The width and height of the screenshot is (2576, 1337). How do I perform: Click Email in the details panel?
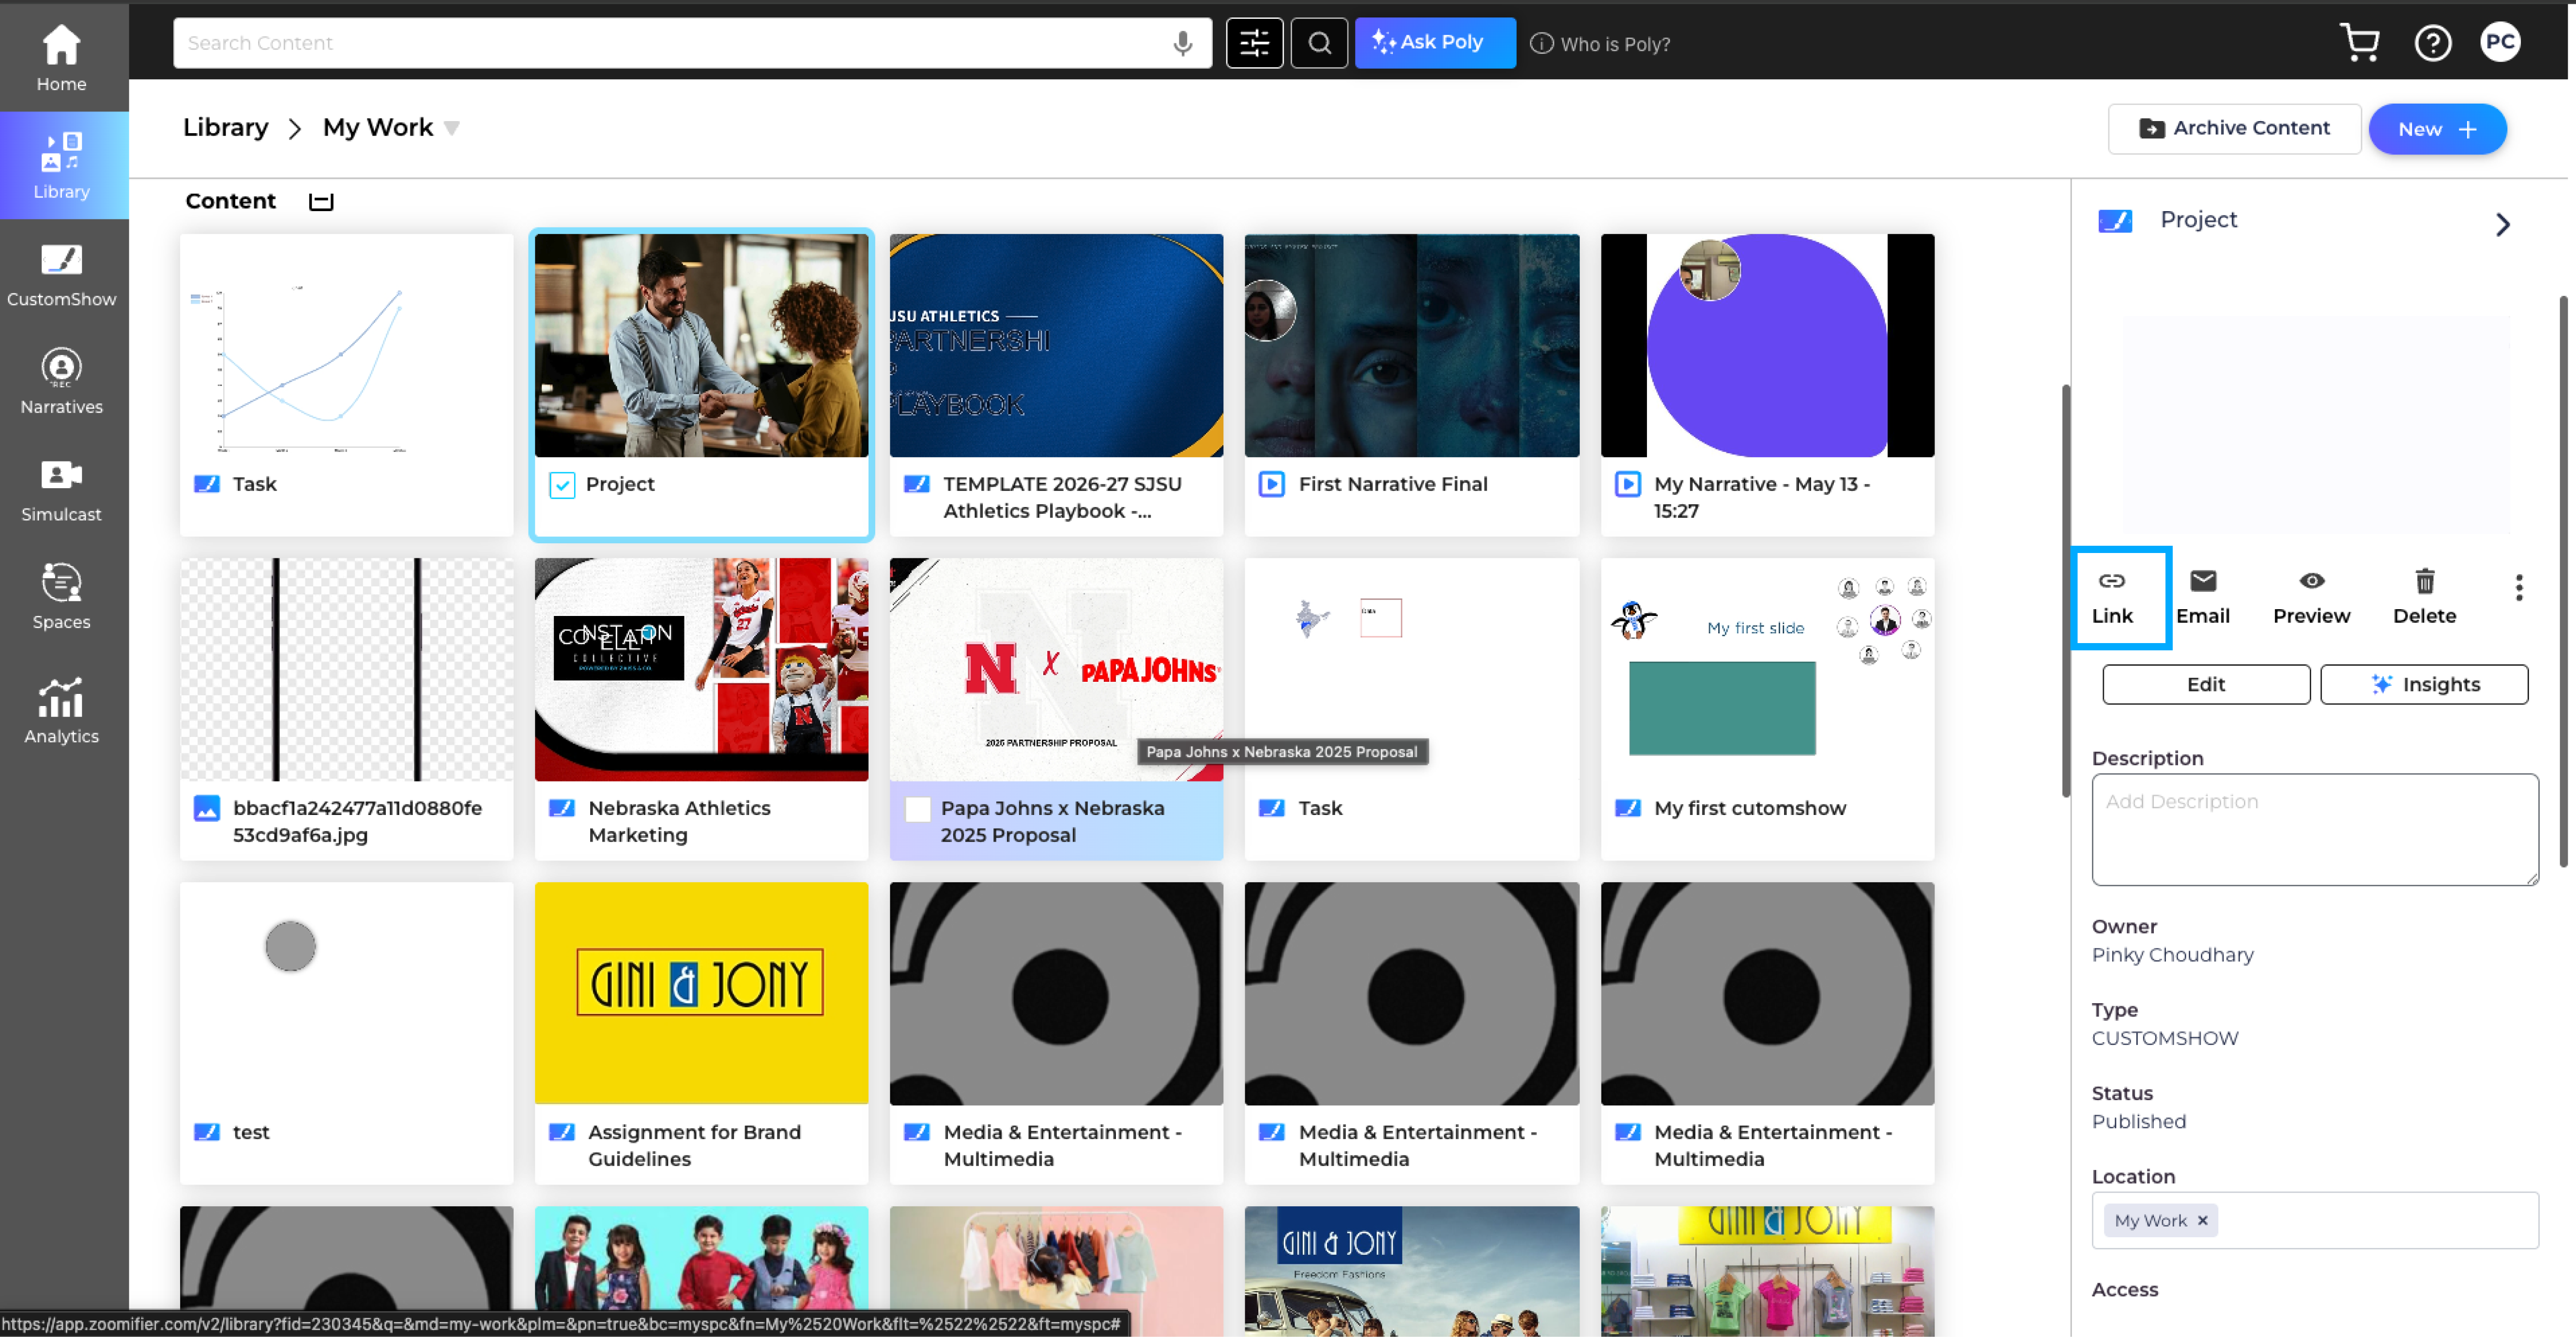[x=2203, y=598]
